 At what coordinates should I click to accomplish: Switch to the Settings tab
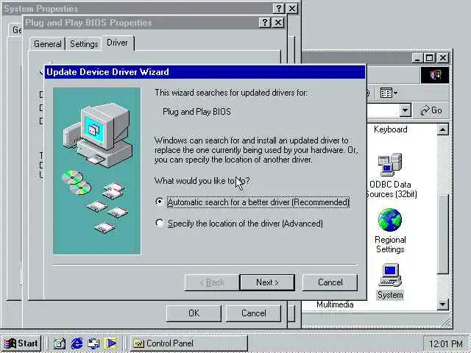pos(84,44)
